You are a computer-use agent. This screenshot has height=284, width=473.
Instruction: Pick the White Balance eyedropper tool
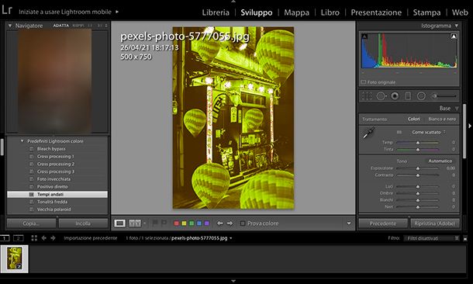[368, 133]
